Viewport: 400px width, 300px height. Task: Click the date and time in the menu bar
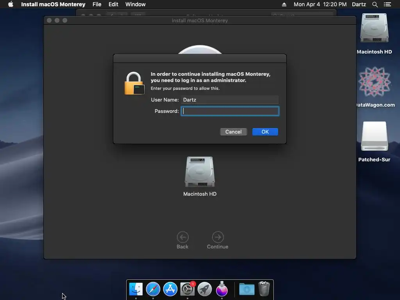320,4
